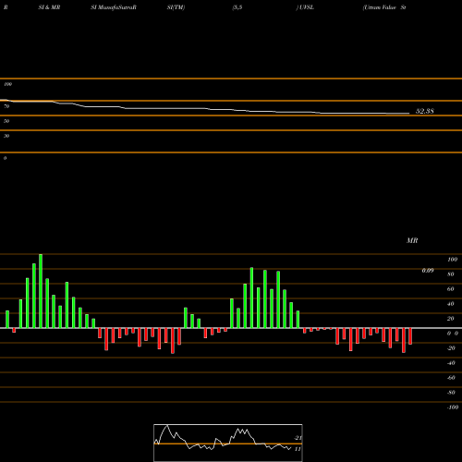Click the 80 label on MR axis
The height and width of the screenshot is (462, 462).
point(451,274)
